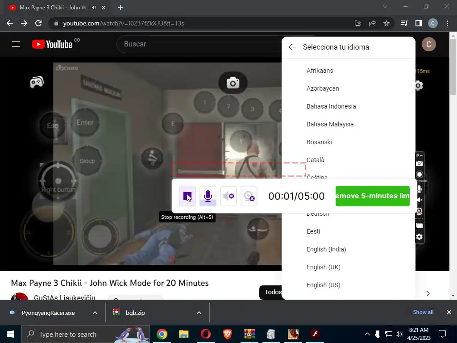Click the gear icon beside the video
This screenshot has width=457, height=343.
pos(419,85)
